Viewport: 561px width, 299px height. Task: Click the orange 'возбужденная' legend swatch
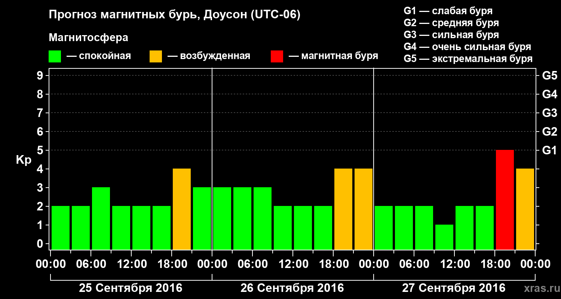(156, 56)
